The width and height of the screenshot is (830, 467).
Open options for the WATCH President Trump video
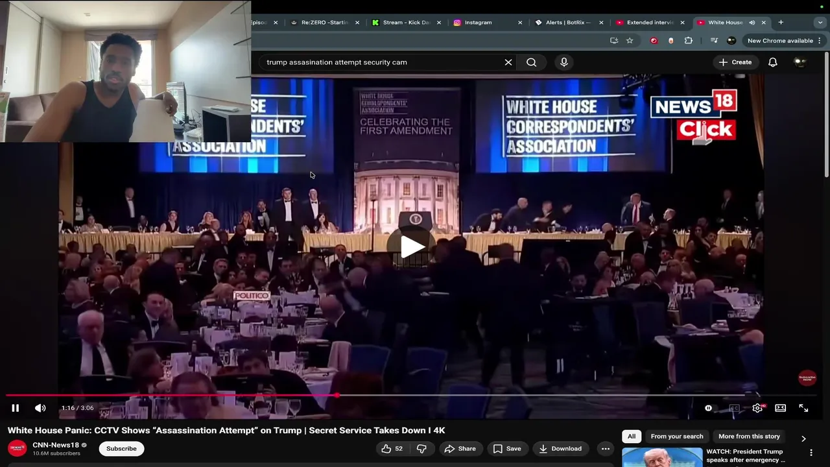(x=811, y=453)
